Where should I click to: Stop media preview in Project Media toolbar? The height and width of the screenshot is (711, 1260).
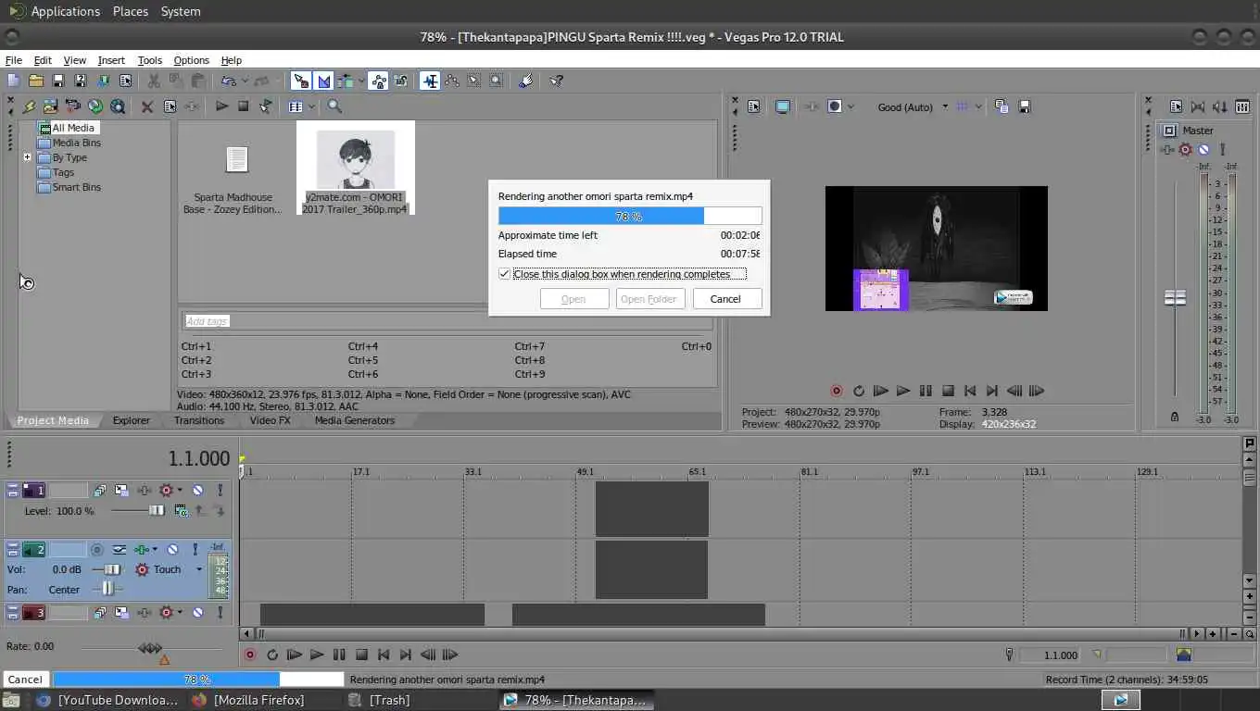coord(244,106)
